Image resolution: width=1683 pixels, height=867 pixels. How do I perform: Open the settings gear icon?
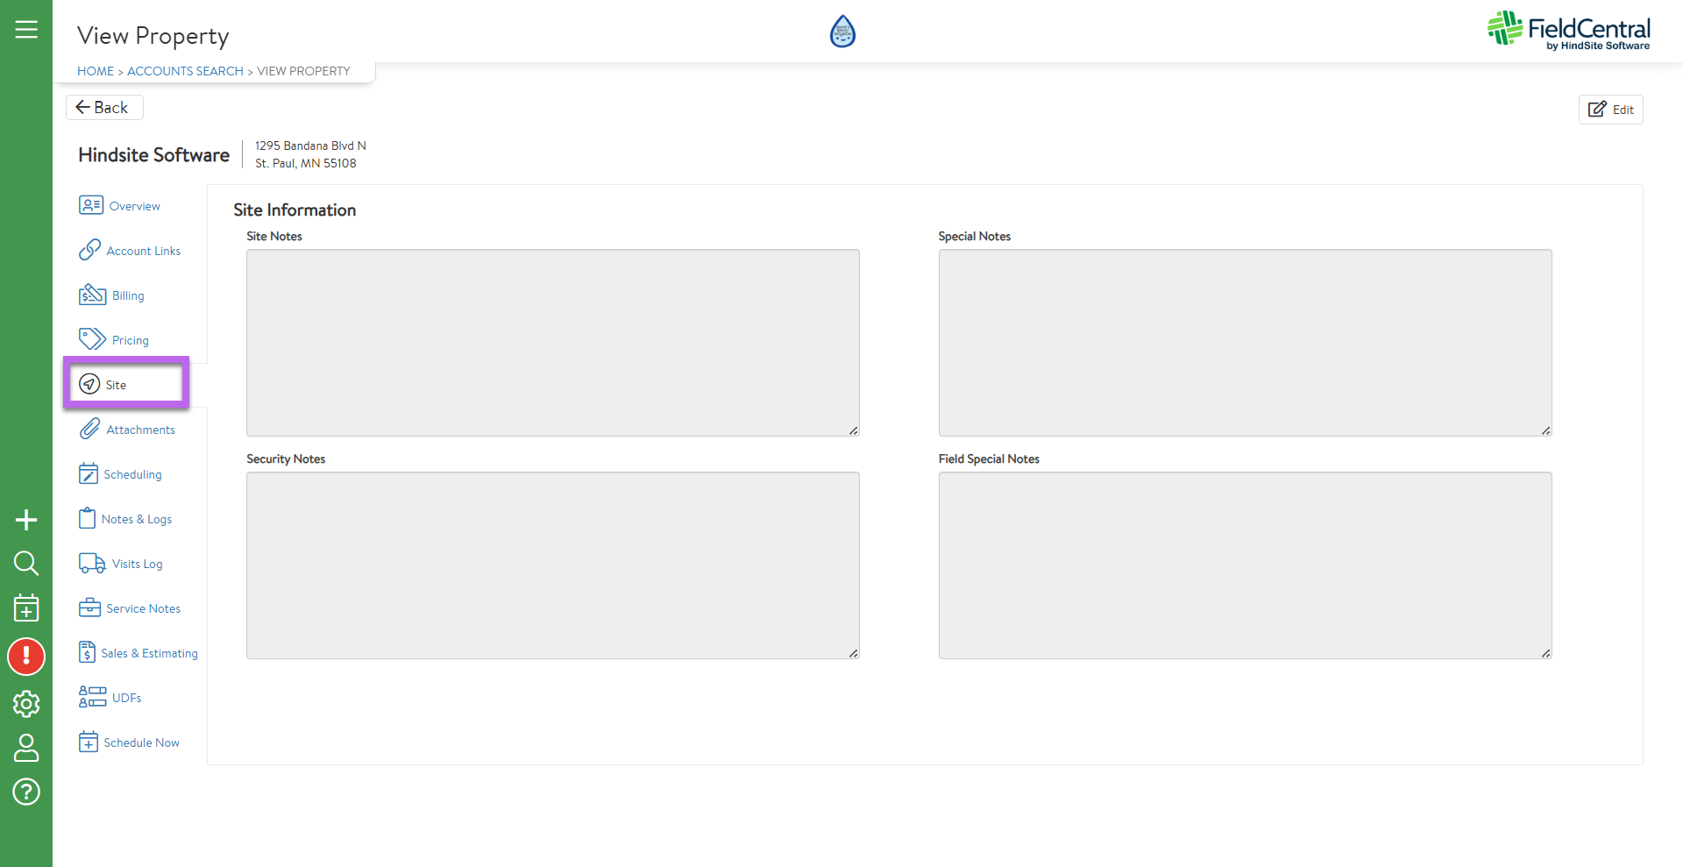pyautogui.click(x=26, y=703)
